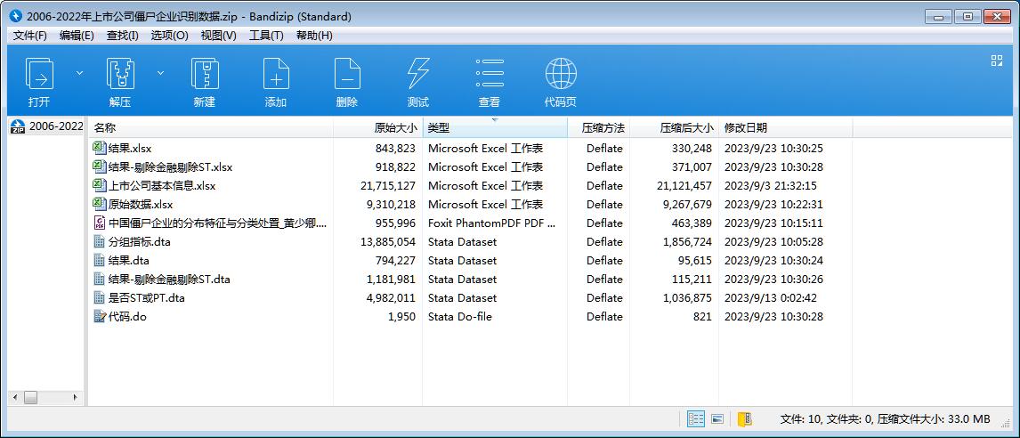Click compressed size value 1,856,724
The image size is (1020, 438).
click(688, 242)
